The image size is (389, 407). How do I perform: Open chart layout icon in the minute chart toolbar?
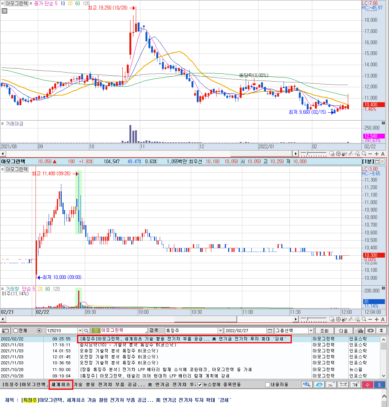[x=332, y=319]
